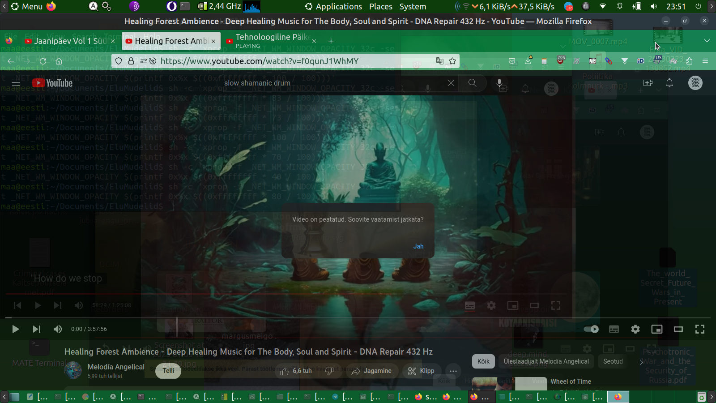Toggle the autoplay switch in the player
Viewport: 716px width, 403px height.
point(592,329)
